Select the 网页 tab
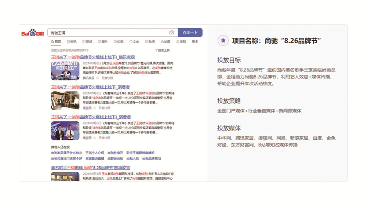This screenshot has width=367, height=206. tap(56, 42)
